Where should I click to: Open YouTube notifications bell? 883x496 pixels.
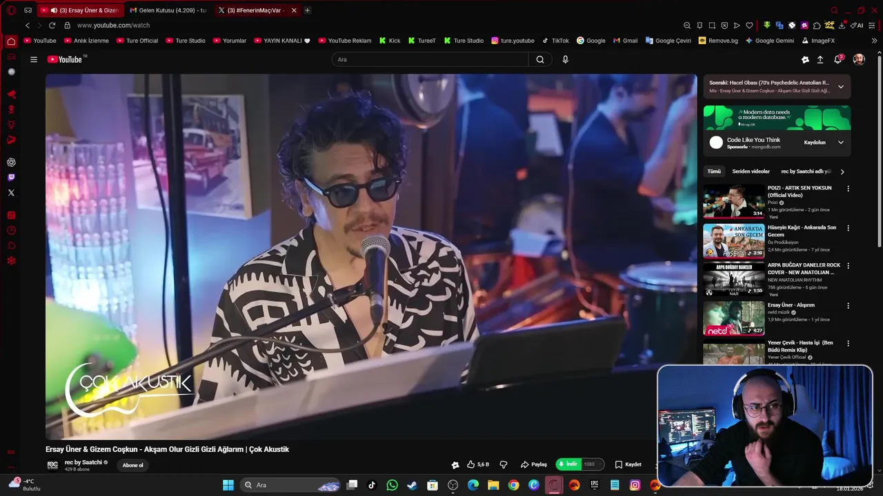838,59
